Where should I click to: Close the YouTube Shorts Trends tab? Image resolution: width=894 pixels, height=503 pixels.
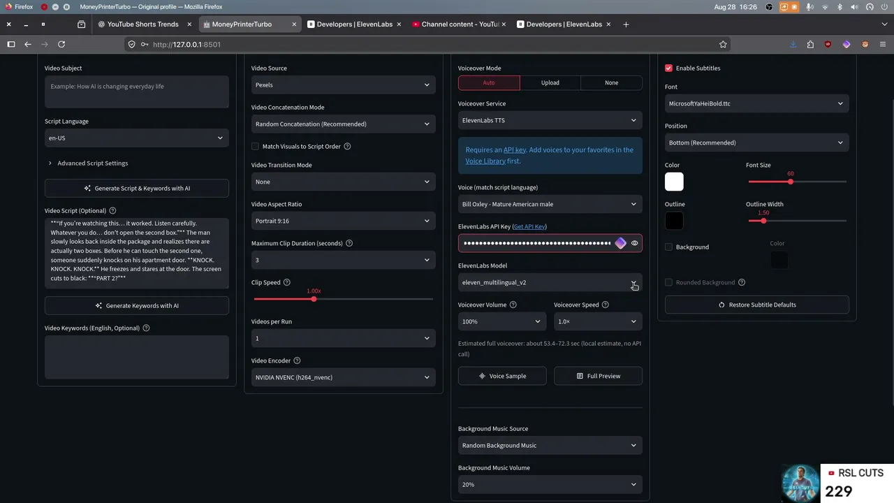coord(189,24)
